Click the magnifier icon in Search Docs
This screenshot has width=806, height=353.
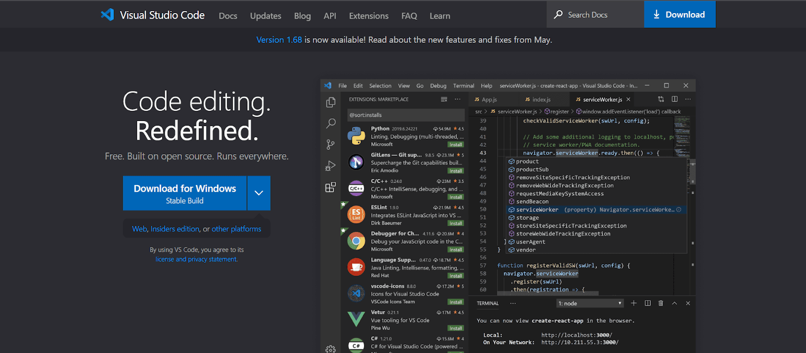558,15
